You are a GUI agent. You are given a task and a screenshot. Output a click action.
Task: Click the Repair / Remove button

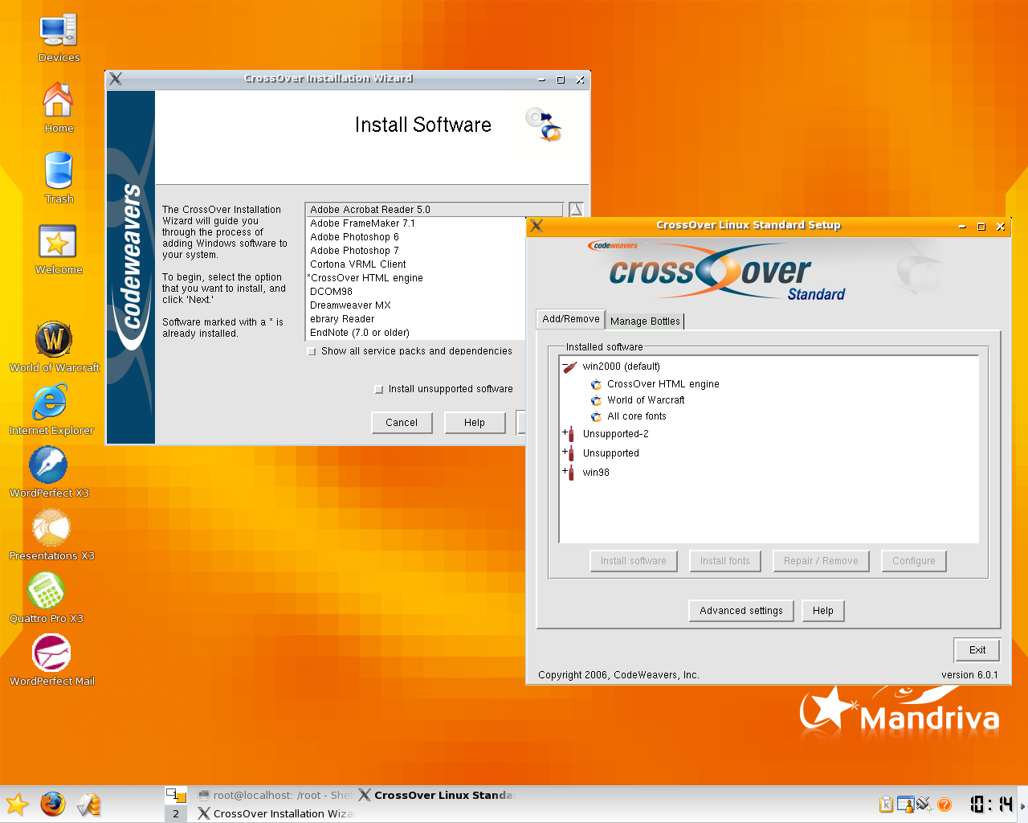821,561
